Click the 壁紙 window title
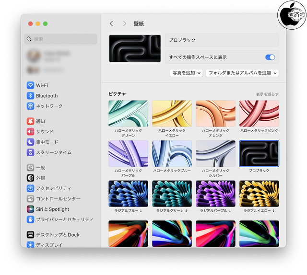This screenshot has height=275, width=307. pos(139,23)
